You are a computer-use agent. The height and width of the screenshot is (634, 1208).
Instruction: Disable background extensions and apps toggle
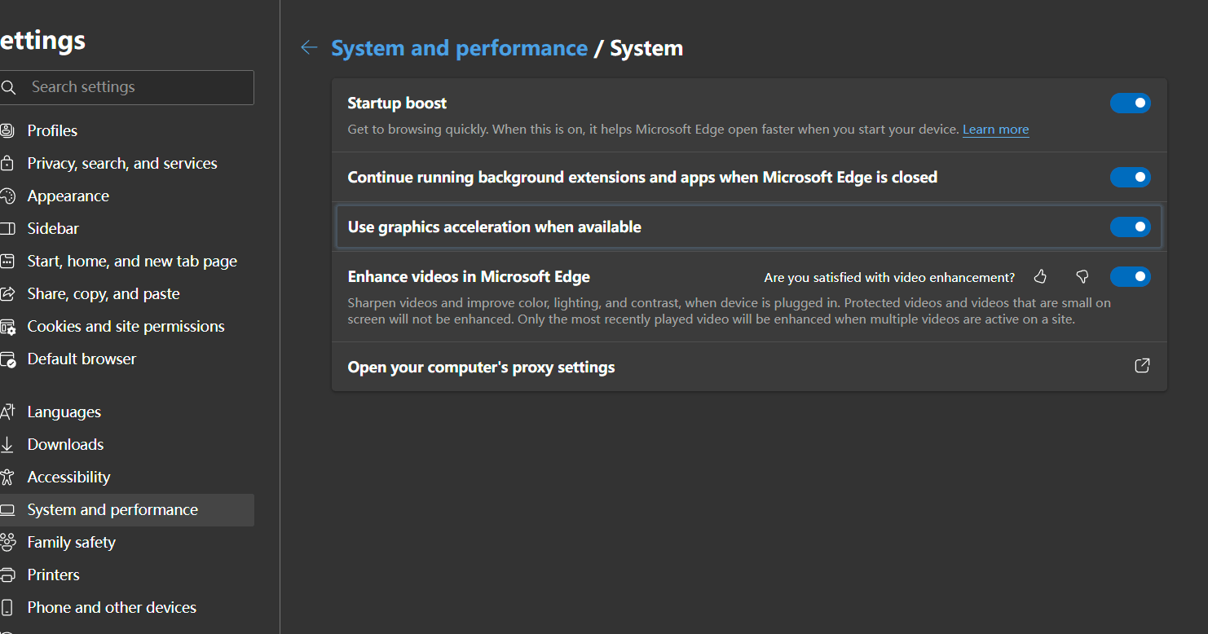point(1130,178)
